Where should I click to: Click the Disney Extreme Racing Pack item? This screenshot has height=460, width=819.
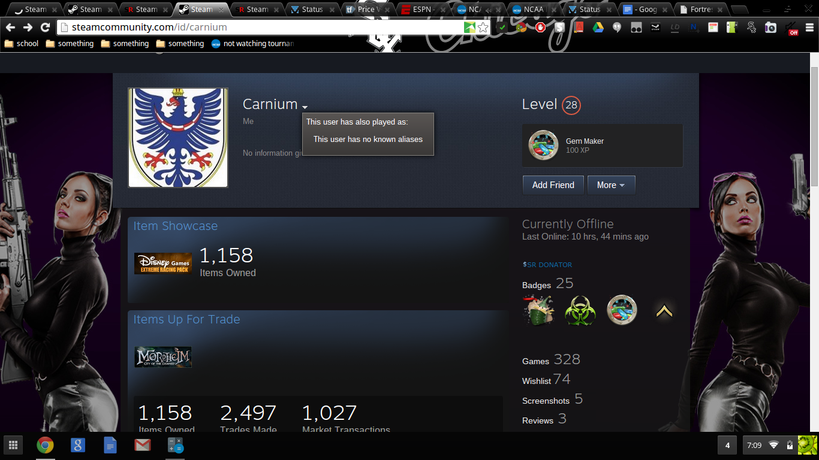click(x=163, y=264)
